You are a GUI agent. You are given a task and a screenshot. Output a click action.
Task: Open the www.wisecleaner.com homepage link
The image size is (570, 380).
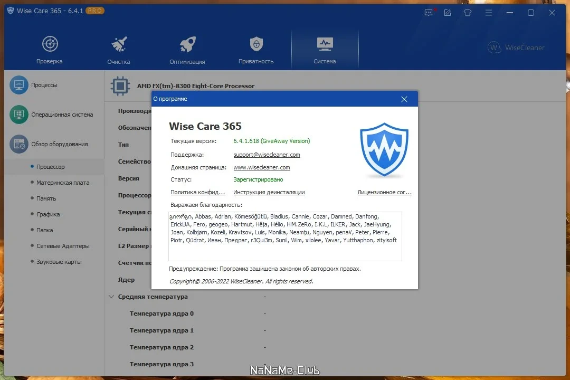tap(262, 168)
